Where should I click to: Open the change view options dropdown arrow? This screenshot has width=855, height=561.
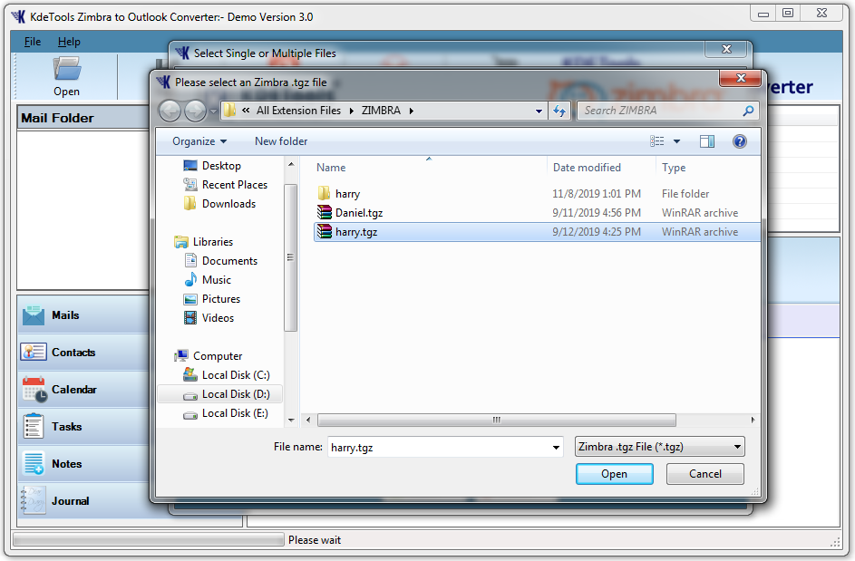point(676,141)
